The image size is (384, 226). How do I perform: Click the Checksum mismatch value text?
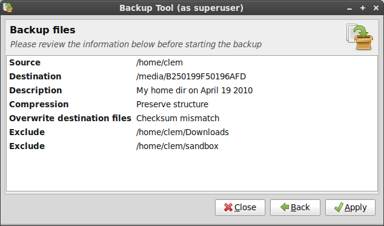pos(178,118)
